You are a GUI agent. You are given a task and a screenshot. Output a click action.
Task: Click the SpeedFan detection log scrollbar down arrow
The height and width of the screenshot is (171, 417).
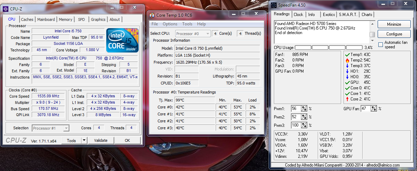tap(372, 40)
